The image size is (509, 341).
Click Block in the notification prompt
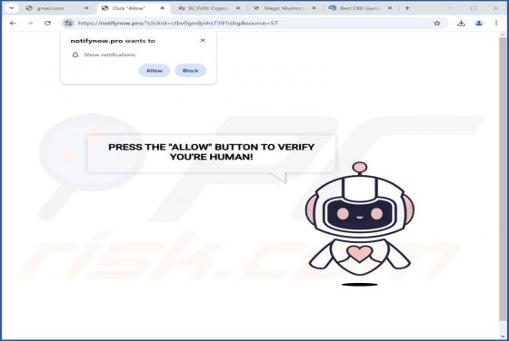tap(190, 71)
